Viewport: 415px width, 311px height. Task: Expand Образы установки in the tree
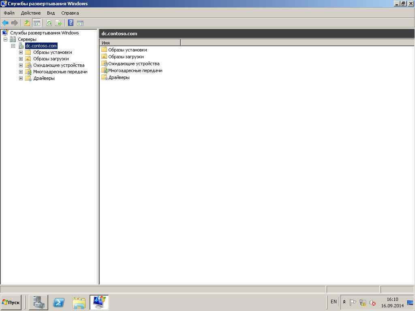click(21, 52)
